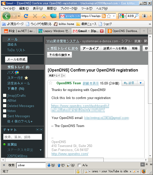Click the アーカイブ button
Screen dimensions: 153x175
(x=91, y=48)
